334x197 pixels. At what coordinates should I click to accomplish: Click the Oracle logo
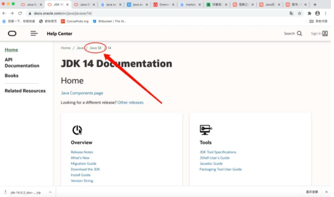click(12, 33)
